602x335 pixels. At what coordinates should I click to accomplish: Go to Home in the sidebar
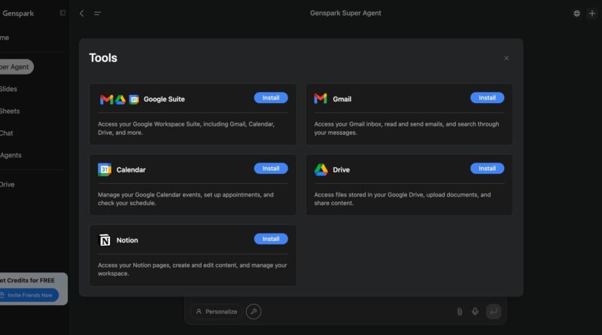5,38
